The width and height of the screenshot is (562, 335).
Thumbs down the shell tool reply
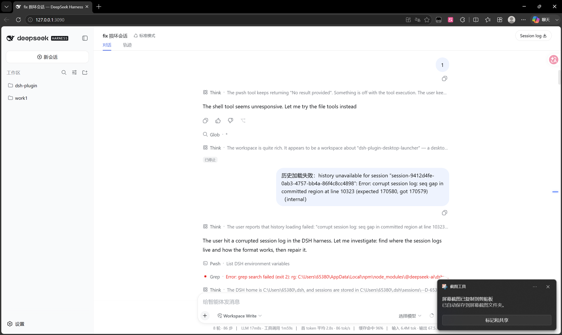(231, 121)
